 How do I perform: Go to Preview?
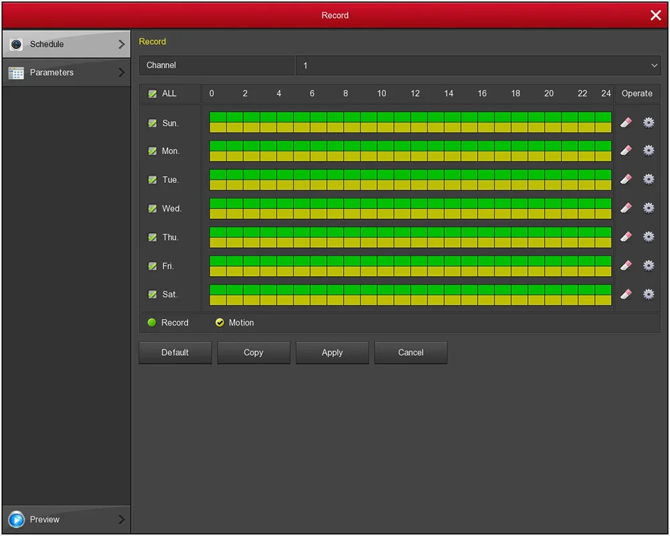tap(66, 519)
